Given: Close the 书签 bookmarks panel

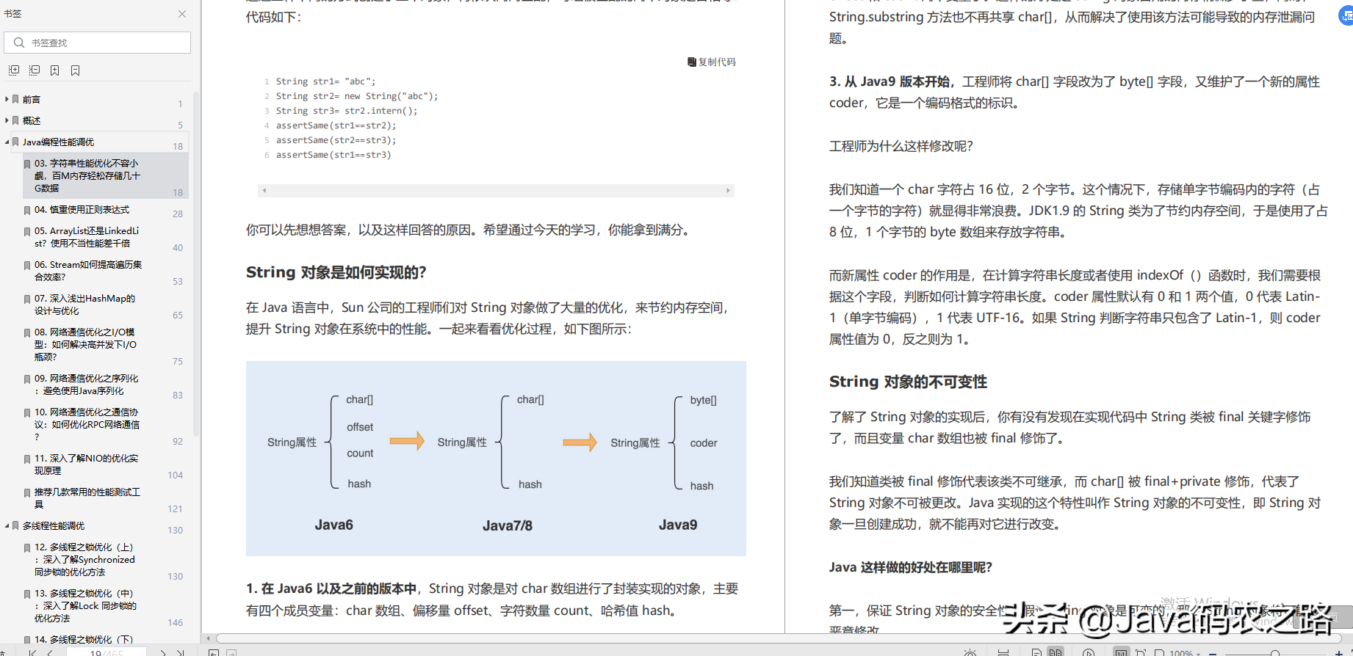Looking at the screenshot, I should tap(182, 14).
